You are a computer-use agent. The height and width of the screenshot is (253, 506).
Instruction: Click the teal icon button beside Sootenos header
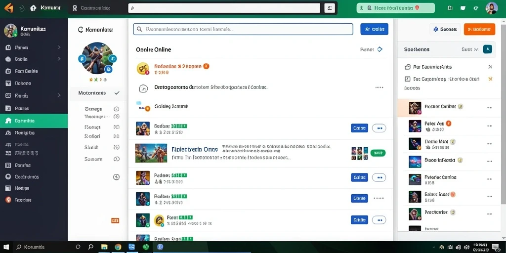click(x=487, y=49)
